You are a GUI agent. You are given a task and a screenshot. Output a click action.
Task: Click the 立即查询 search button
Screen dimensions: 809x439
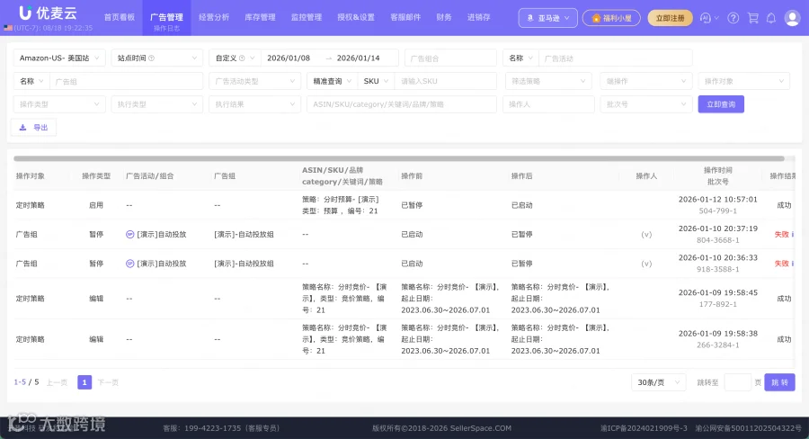pos(721,104)
